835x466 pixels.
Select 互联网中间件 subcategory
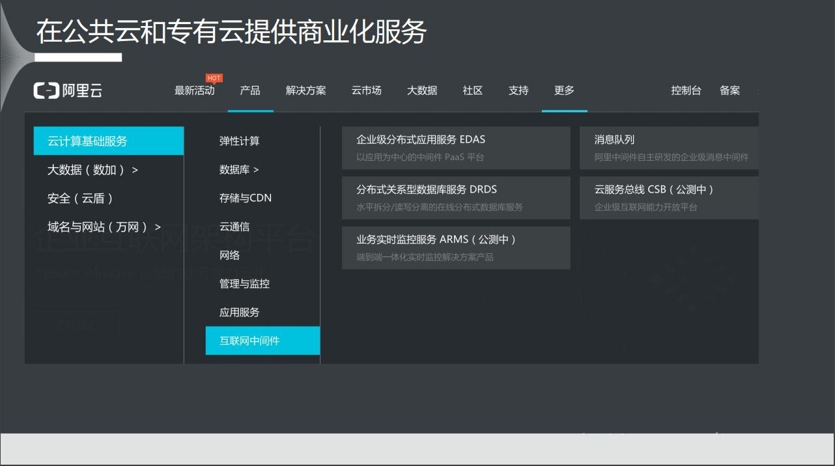[262, 340]
